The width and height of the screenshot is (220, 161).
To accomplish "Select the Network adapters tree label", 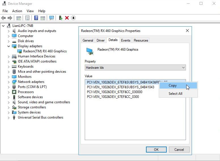I will point(31,82).
